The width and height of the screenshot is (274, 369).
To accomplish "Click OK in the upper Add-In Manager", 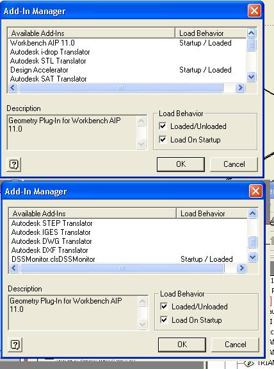I will tap(181, 164).
